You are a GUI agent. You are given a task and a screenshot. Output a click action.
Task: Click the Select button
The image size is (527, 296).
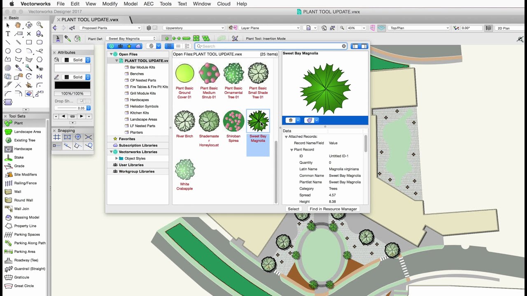pos(294,209)
